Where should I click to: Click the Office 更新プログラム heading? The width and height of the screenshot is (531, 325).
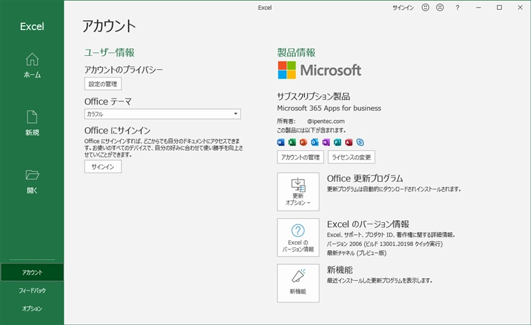365,178
